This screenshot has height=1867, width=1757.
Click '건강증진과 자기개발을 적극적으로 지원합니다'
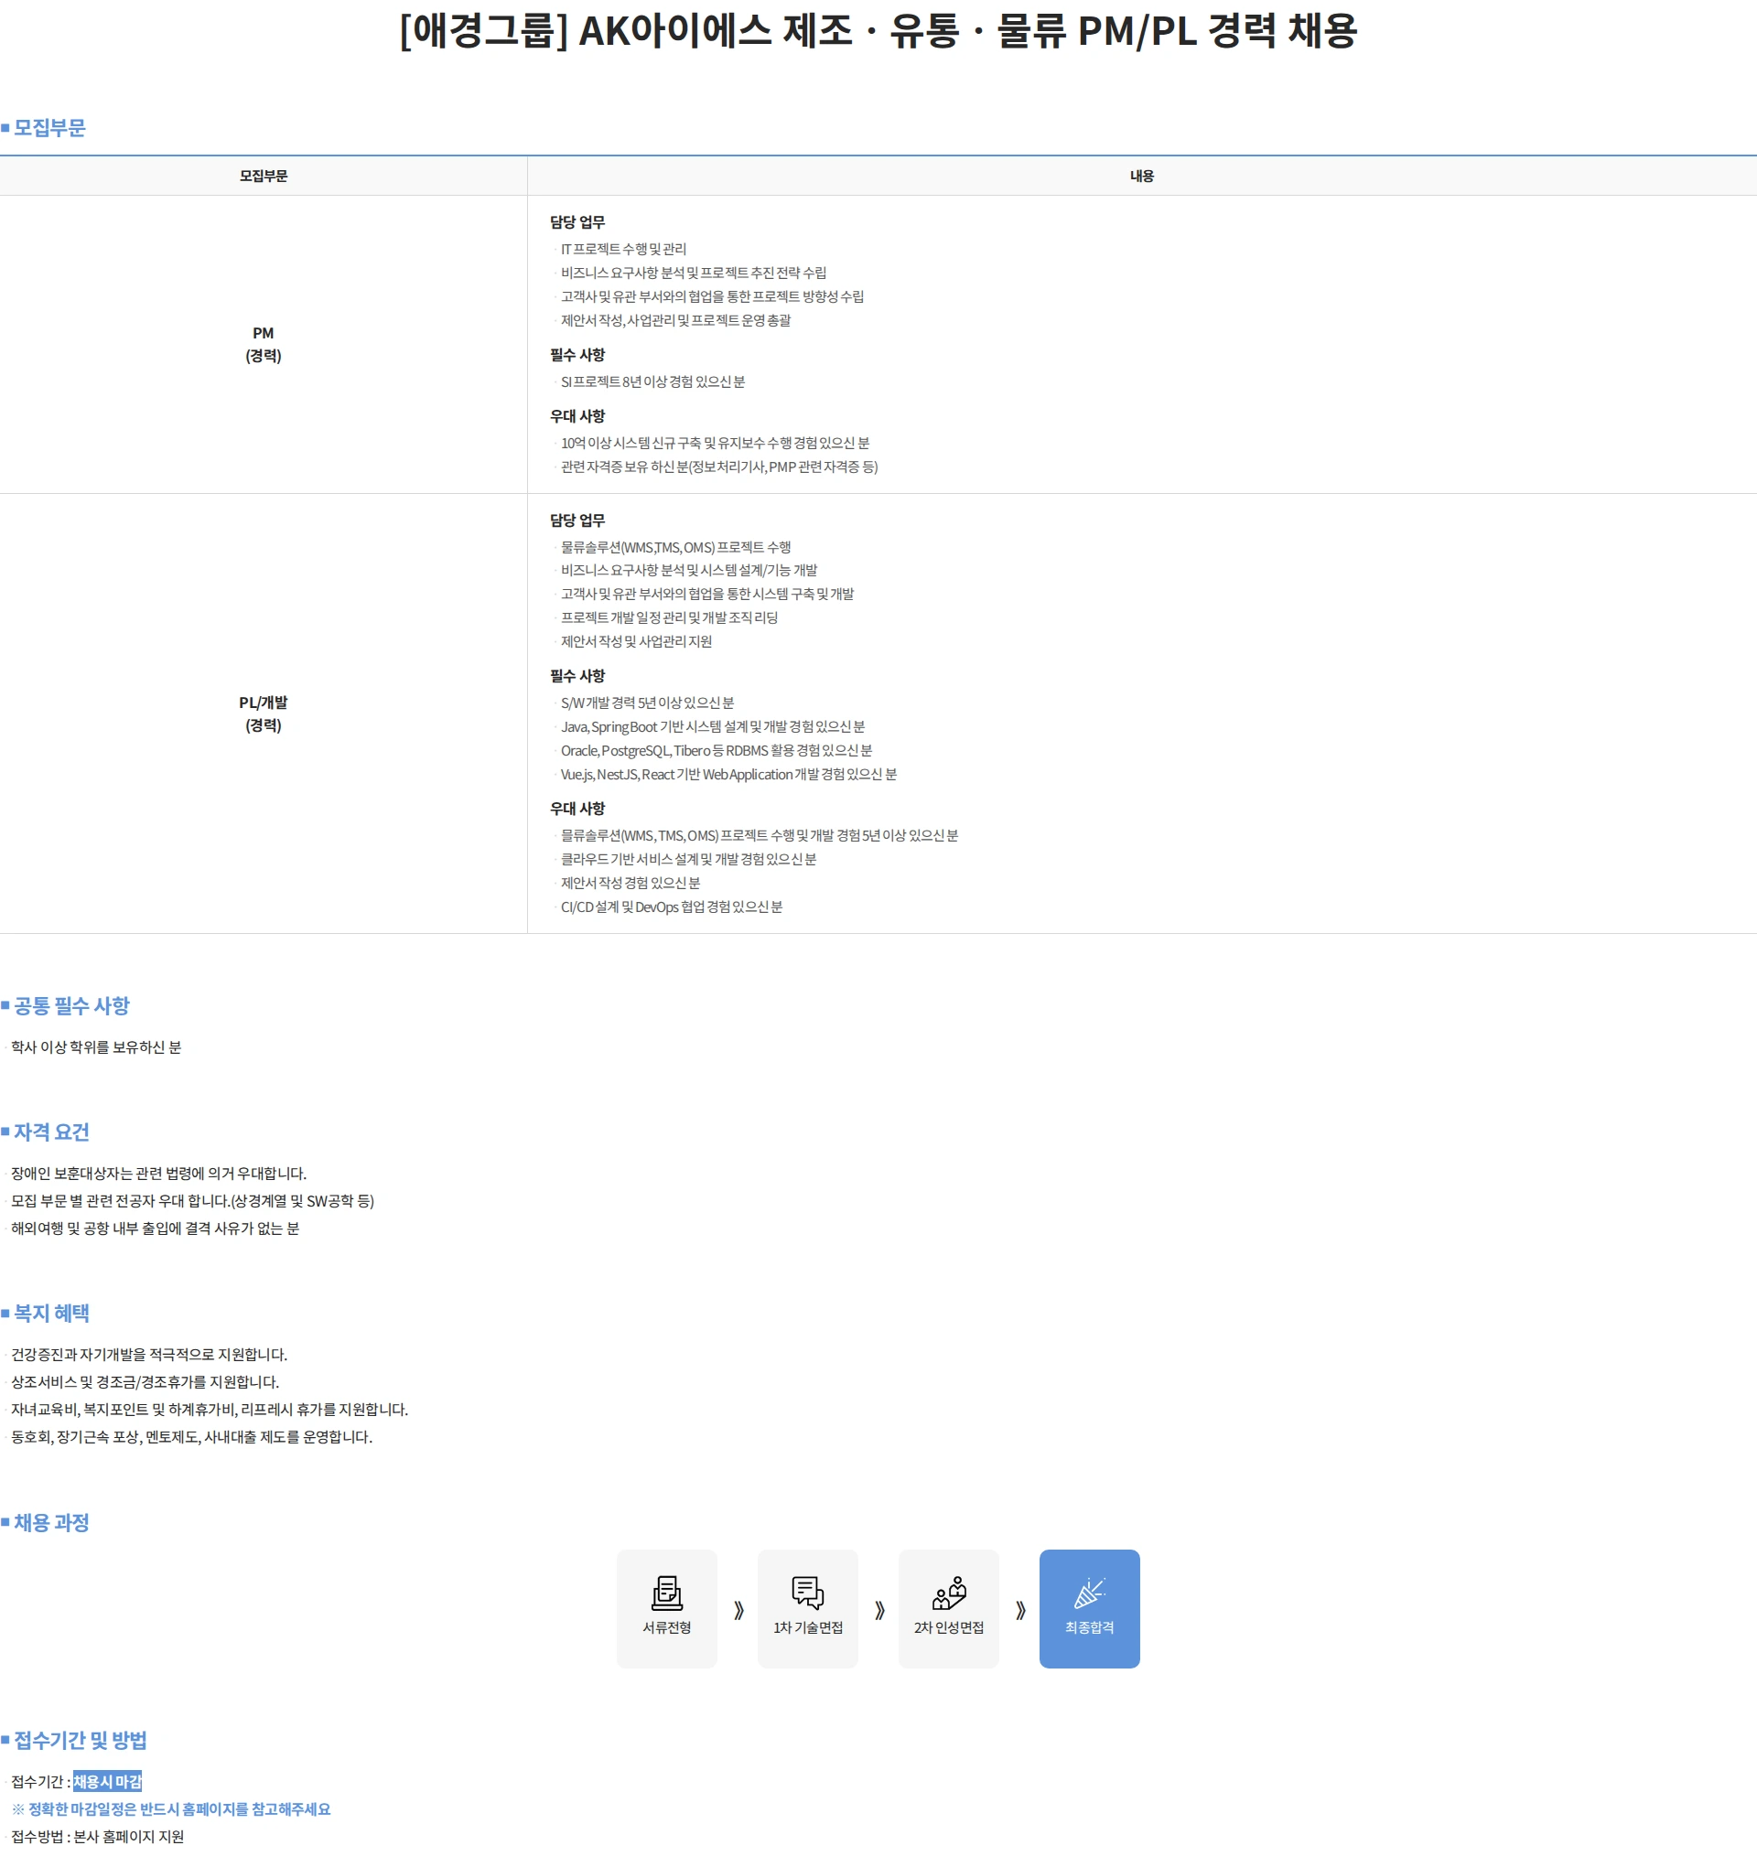pos(149,1355)
